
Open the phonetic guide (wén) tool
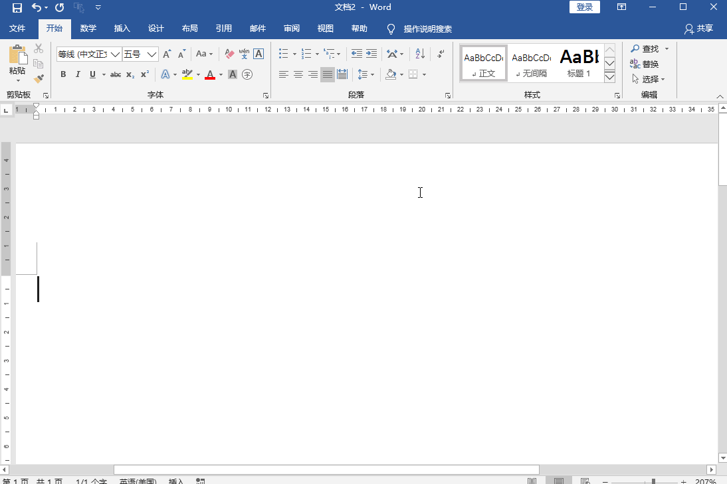click(x=244, y=54)
